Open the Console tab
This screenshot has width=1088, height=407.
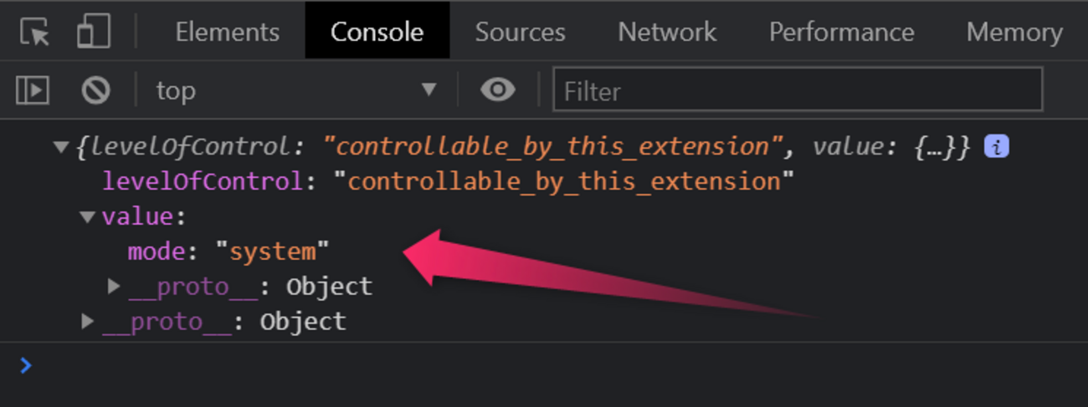tap(377, 32)
